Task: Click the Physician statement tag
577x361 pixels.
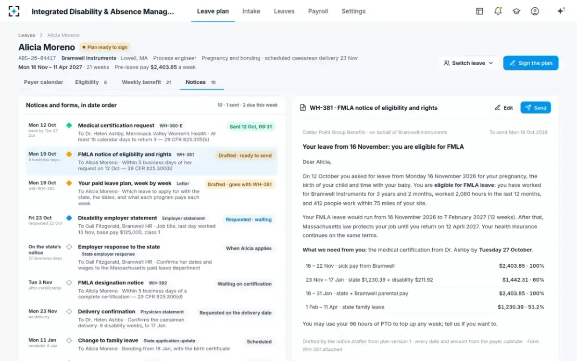Action: [162, 312]
